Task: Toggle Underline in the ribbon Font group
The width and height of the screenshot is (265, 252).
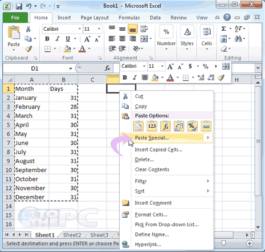Action: [68, 39]
